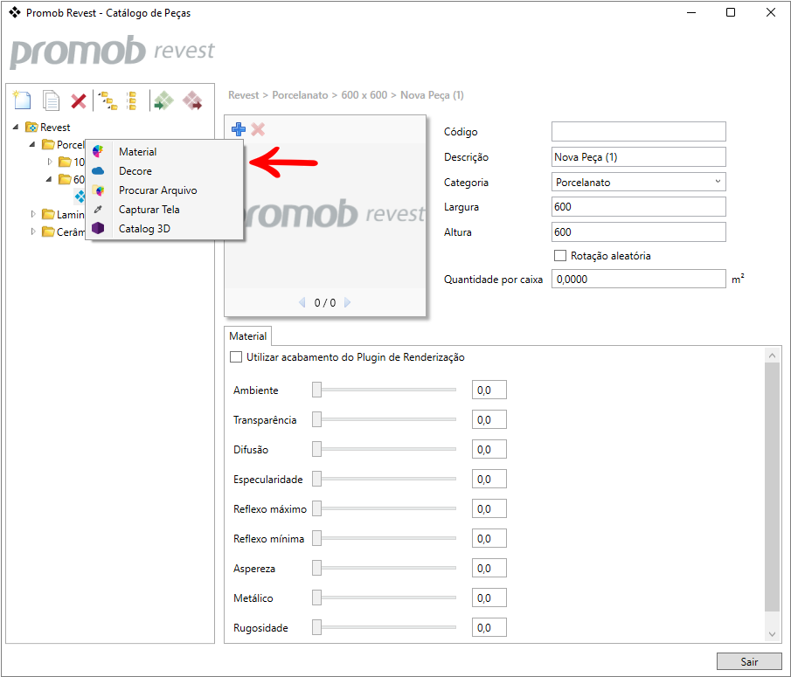Screen dimensions: 791x677
Task: Click the Especularidade value box
Action: pos(489,479)
